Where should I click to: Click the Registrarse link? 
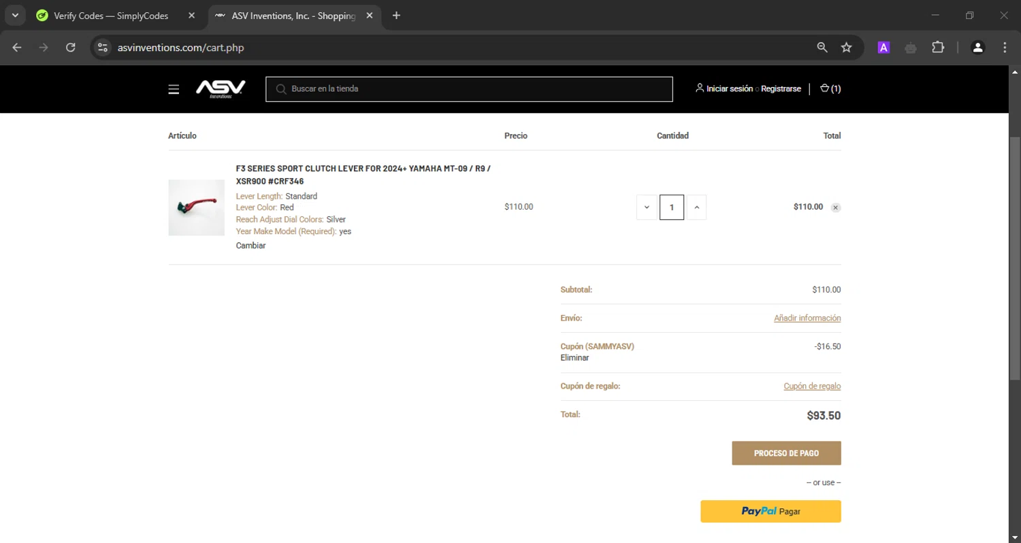781,88
